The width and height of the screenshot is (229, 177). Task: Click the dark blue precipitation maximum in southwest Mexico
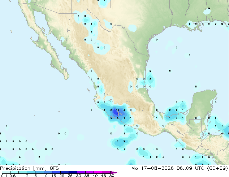tap(116, 113)
